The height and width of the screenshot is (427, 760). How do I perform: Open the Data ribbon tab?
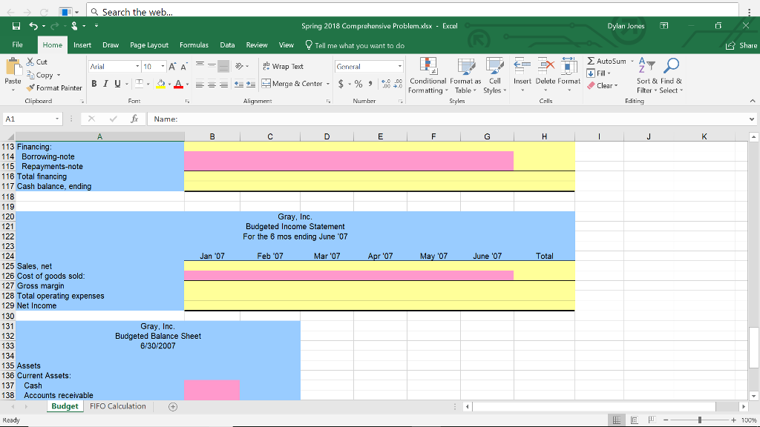point(227,45)
